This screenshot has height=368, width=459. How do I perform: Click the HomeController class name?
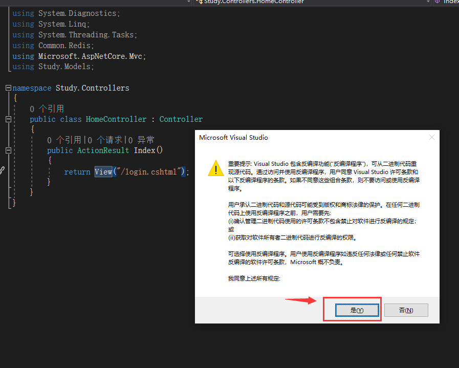116,119
